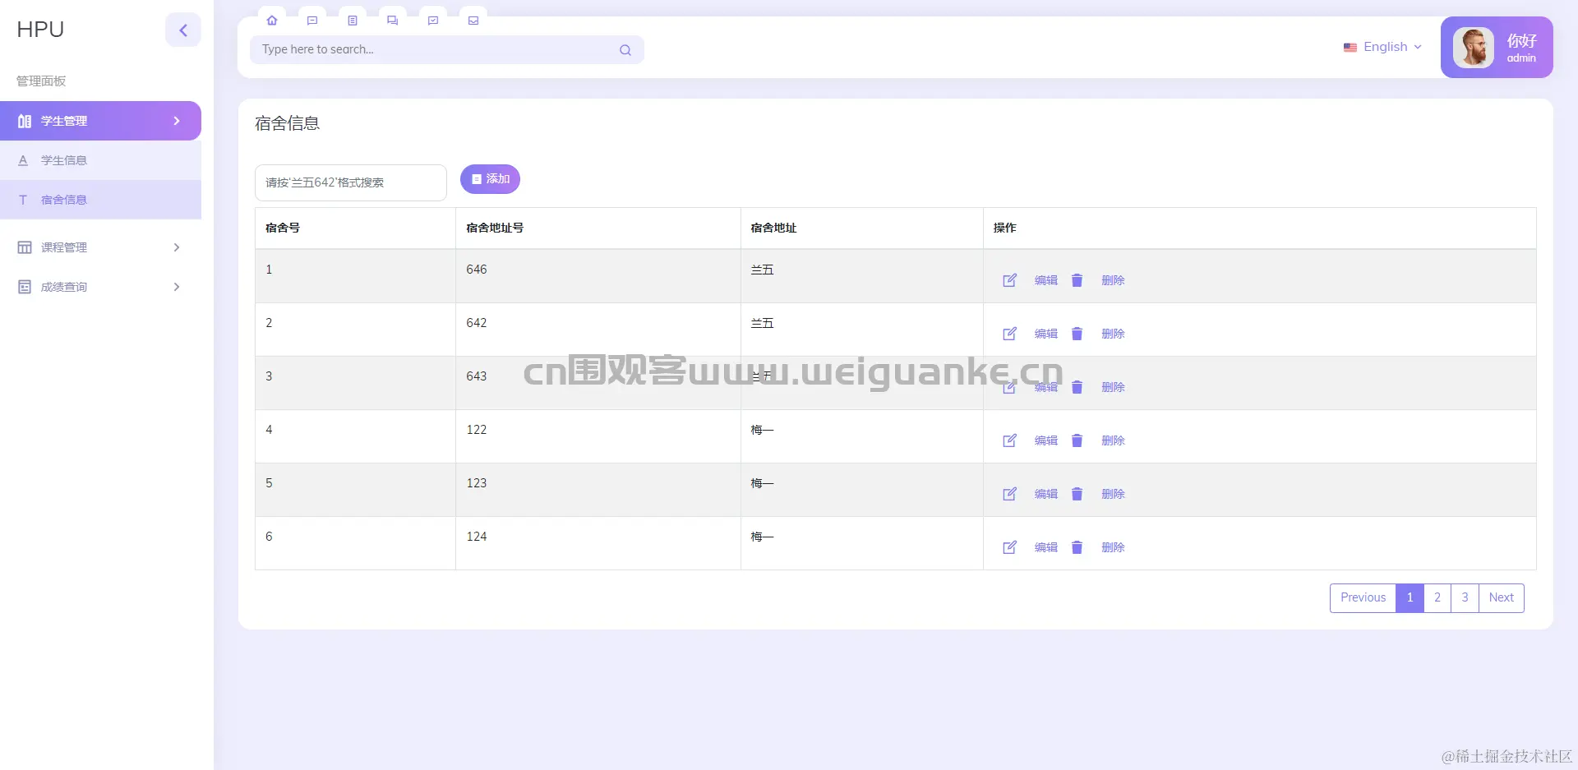Open the double chat bubbles icon
Viewport: 1578px width, 770px height.
393,21
